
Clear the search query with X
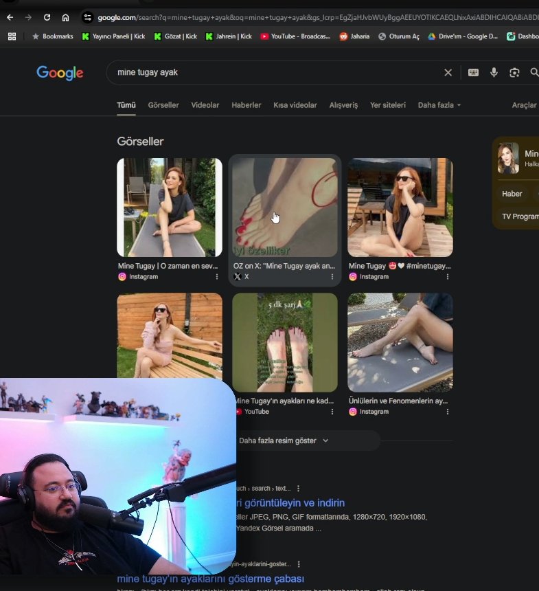point(448,72)
